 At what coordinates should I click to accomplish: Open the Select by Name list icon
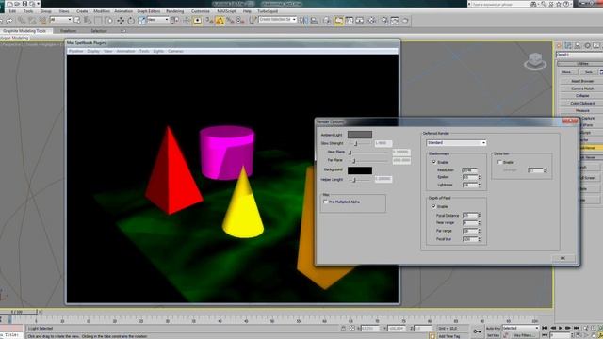[88, 21]
